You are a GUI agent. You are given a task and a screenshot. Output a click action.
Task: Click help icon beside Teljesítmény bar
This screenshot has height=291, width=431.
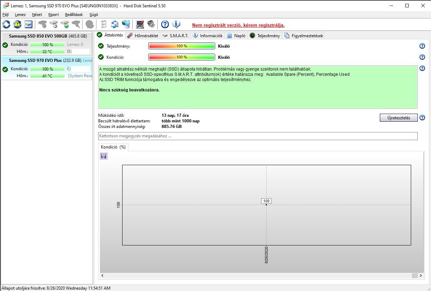(422, 46)
